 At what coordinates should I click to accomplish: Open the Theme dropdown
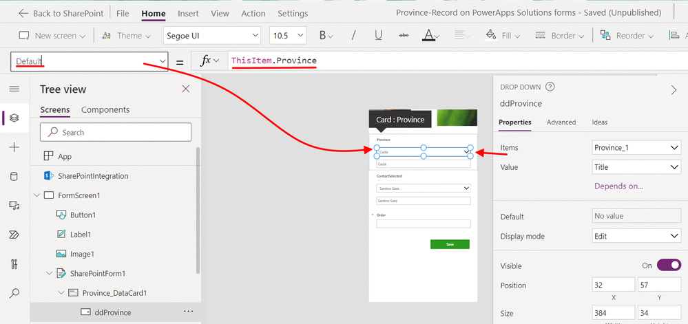point(126,36)
